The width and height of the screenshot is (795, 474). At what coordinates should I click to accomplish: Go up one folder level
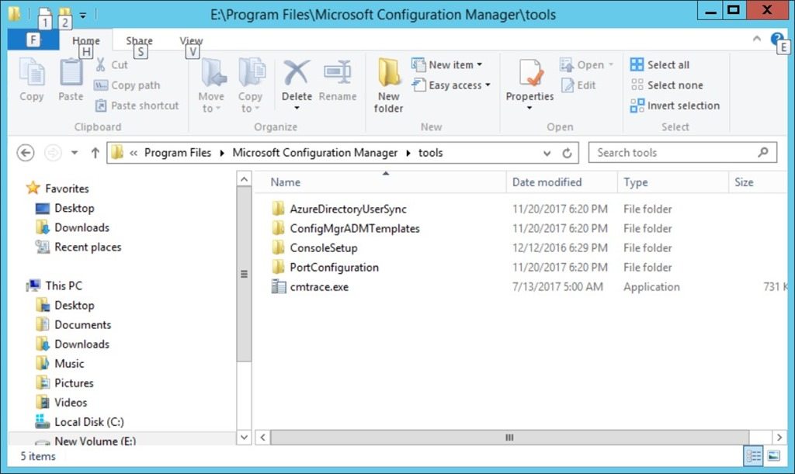[x=95, y=152]
